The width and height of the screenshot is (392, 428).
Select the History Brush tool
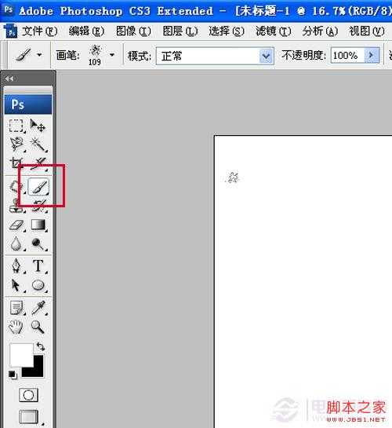coord(39,206)
